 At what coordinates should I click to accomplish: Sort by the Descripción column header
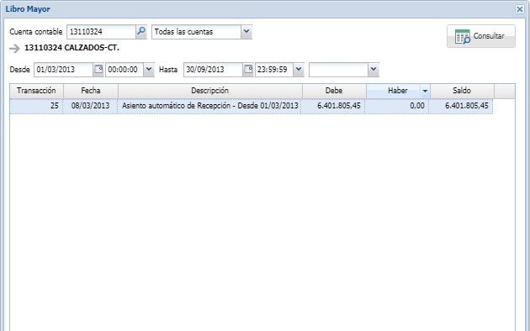(x=210, y=91)
